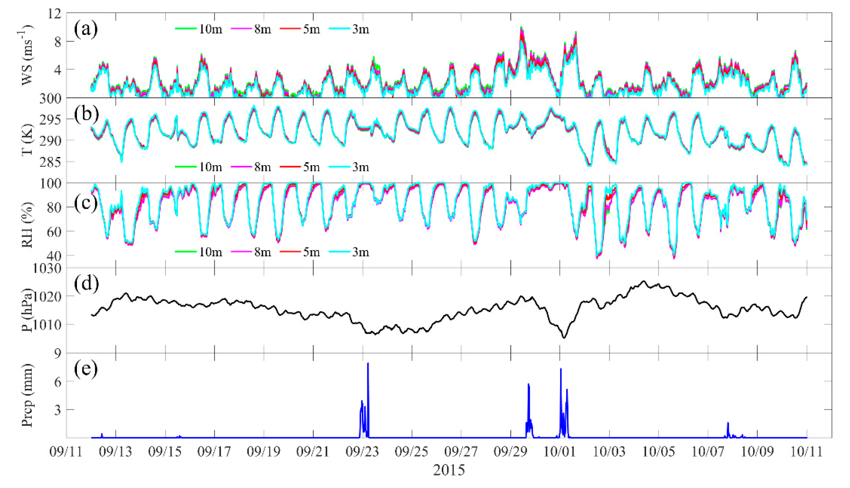This screenshot has width=850, height=488.
Task: Click the 09/25 date tick label
Action: click(411, 452)
